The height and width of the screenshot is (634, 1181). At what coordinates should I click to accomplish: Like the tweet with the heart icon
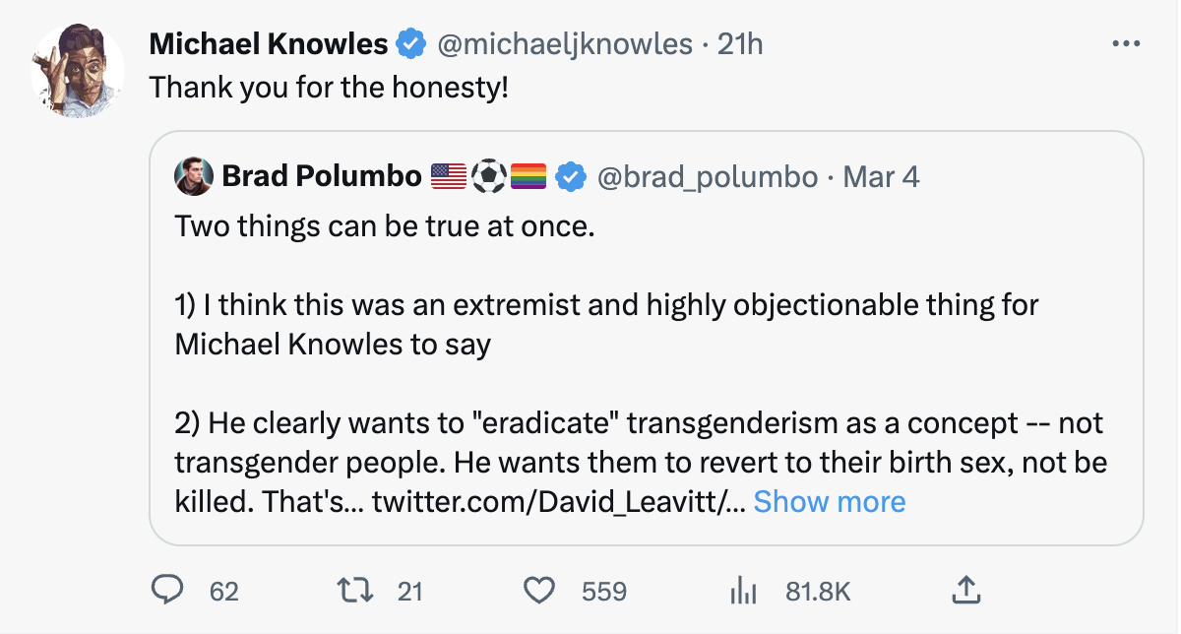point(538,590)
